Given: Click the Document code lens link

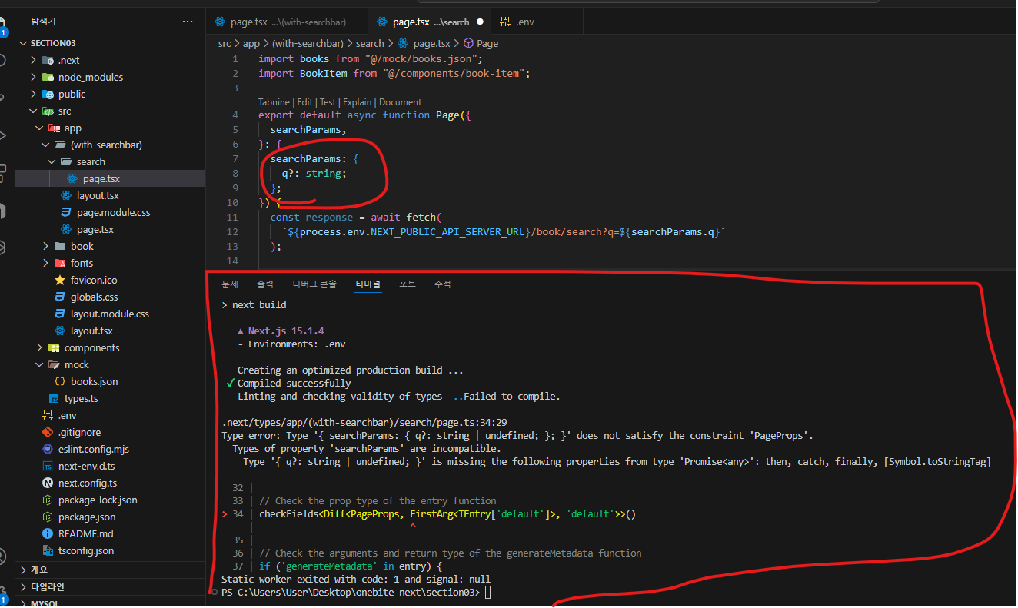Looking at the screenshot, I should point(400,102).
